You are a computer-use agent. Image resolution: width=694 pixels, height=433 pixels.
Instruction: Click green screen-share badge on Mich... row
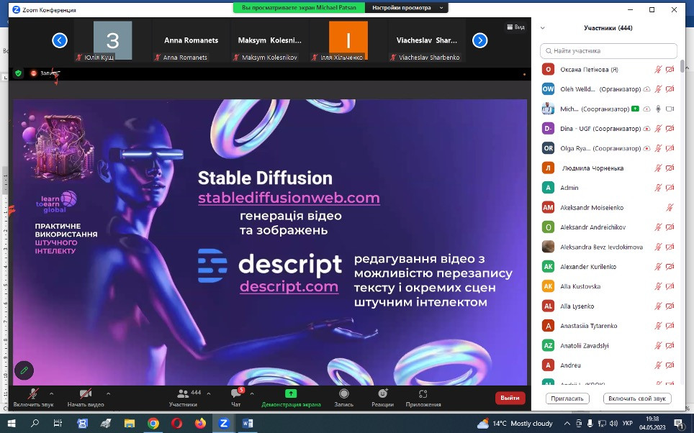pos(635,109)
